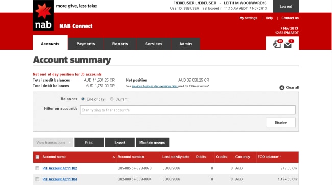Open the Admin tab
The height and width of the screenshot is (185, 332).
pyautogui.click(x=185, y=44)
